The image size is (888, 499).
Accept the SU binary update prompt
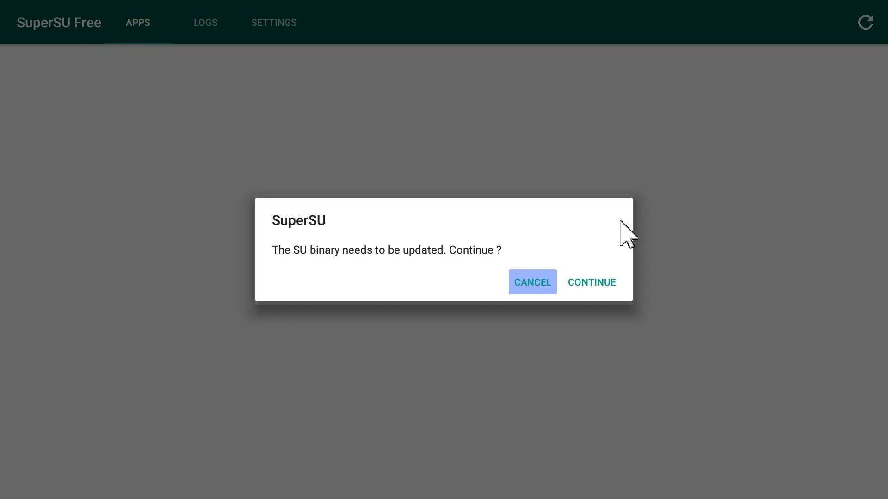click(592, 282)
